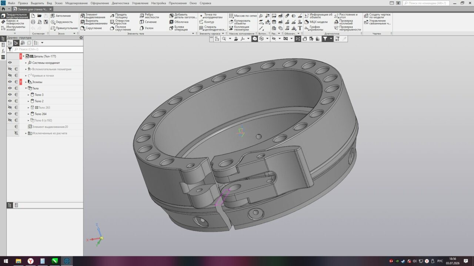Click Создать чертеж по модели
Screen dimensions: 474x266
point(377,16)
